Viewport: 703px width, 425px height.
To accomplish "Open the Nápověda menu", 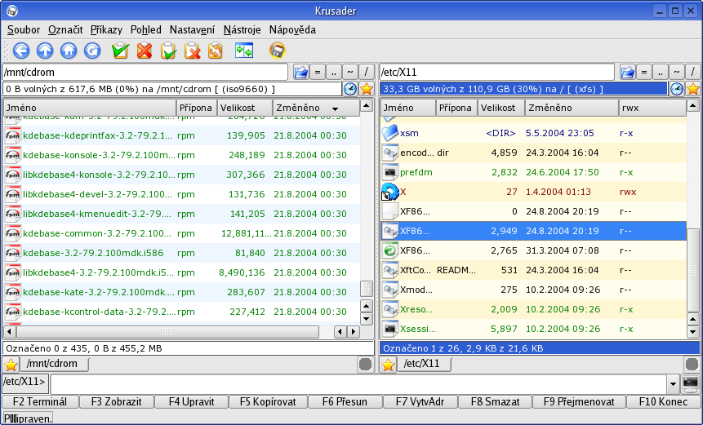I will click(292, 30).
